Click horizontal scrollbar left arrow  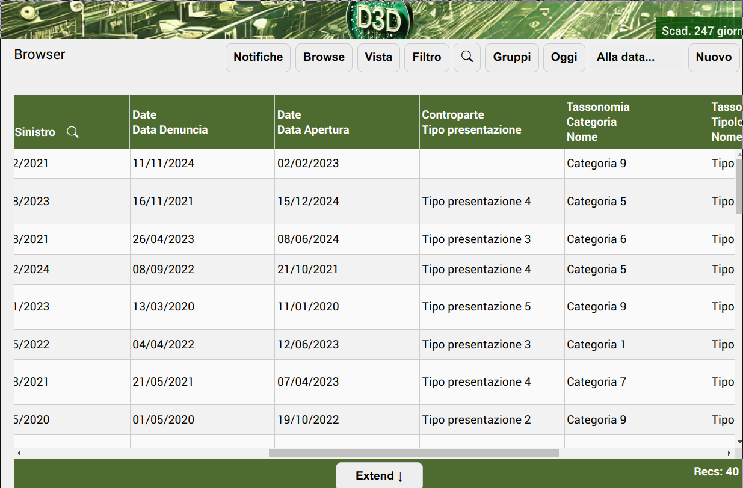[x=19, y=453]
